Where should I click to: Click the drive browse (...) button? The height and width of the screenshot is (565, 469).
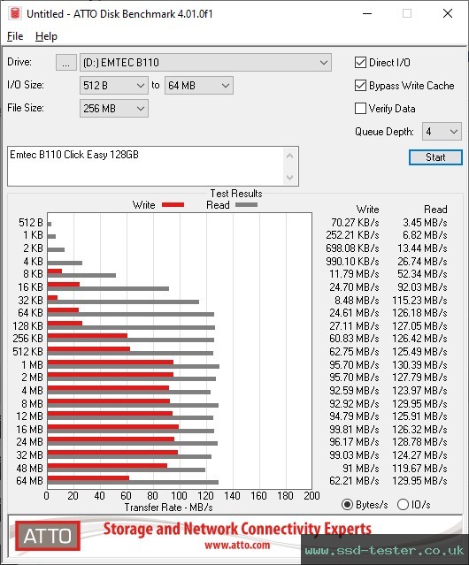pos(66,63)
